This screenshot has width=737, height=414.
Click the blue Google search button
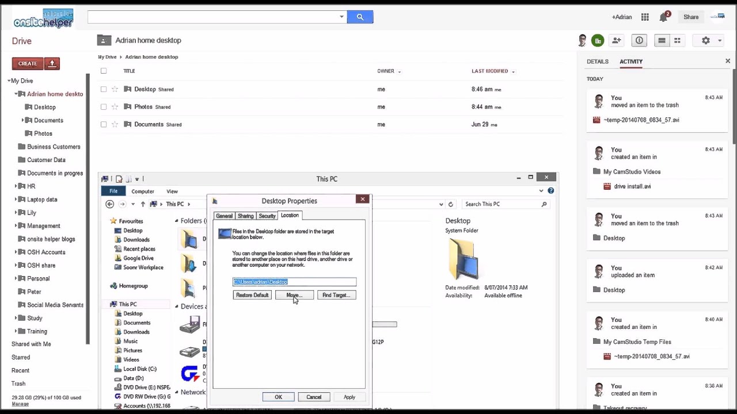click(360, 17)
